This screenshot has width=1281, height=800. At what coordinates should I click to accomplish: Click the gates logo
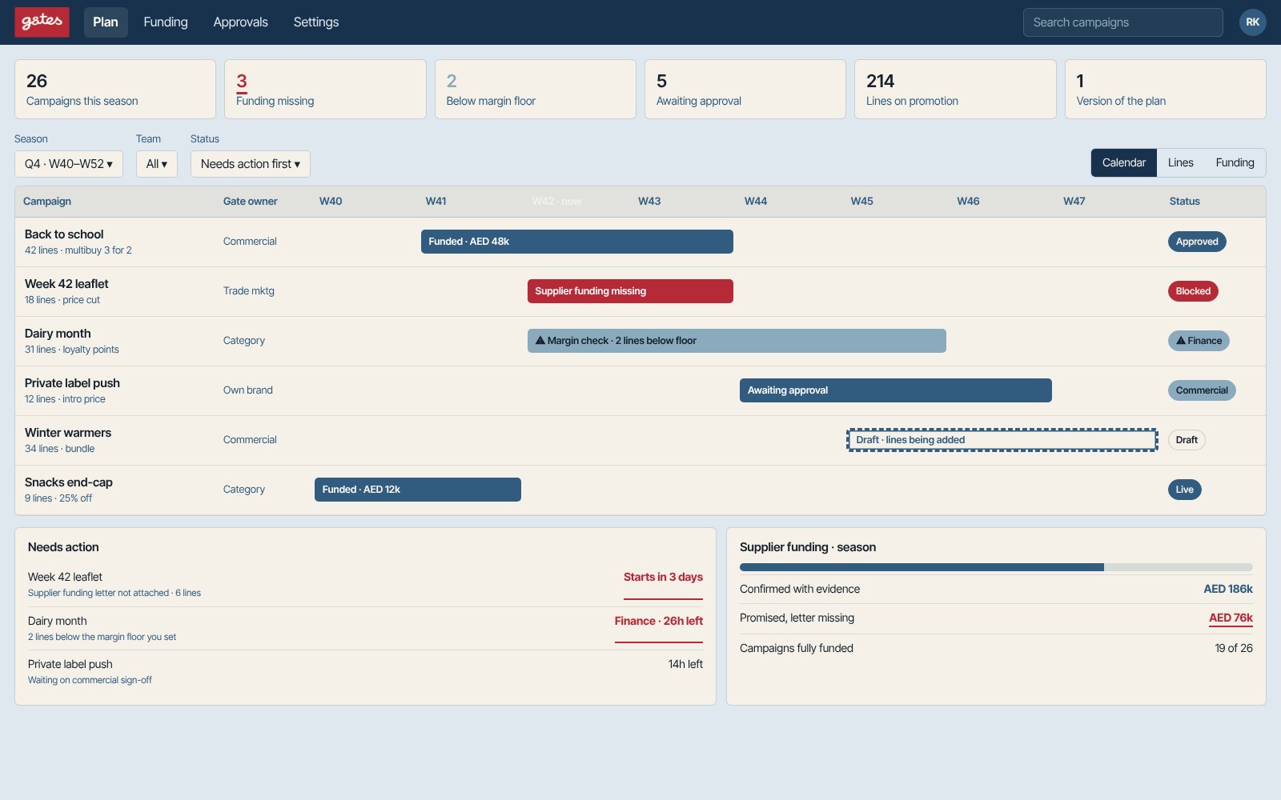click(42, 22)
